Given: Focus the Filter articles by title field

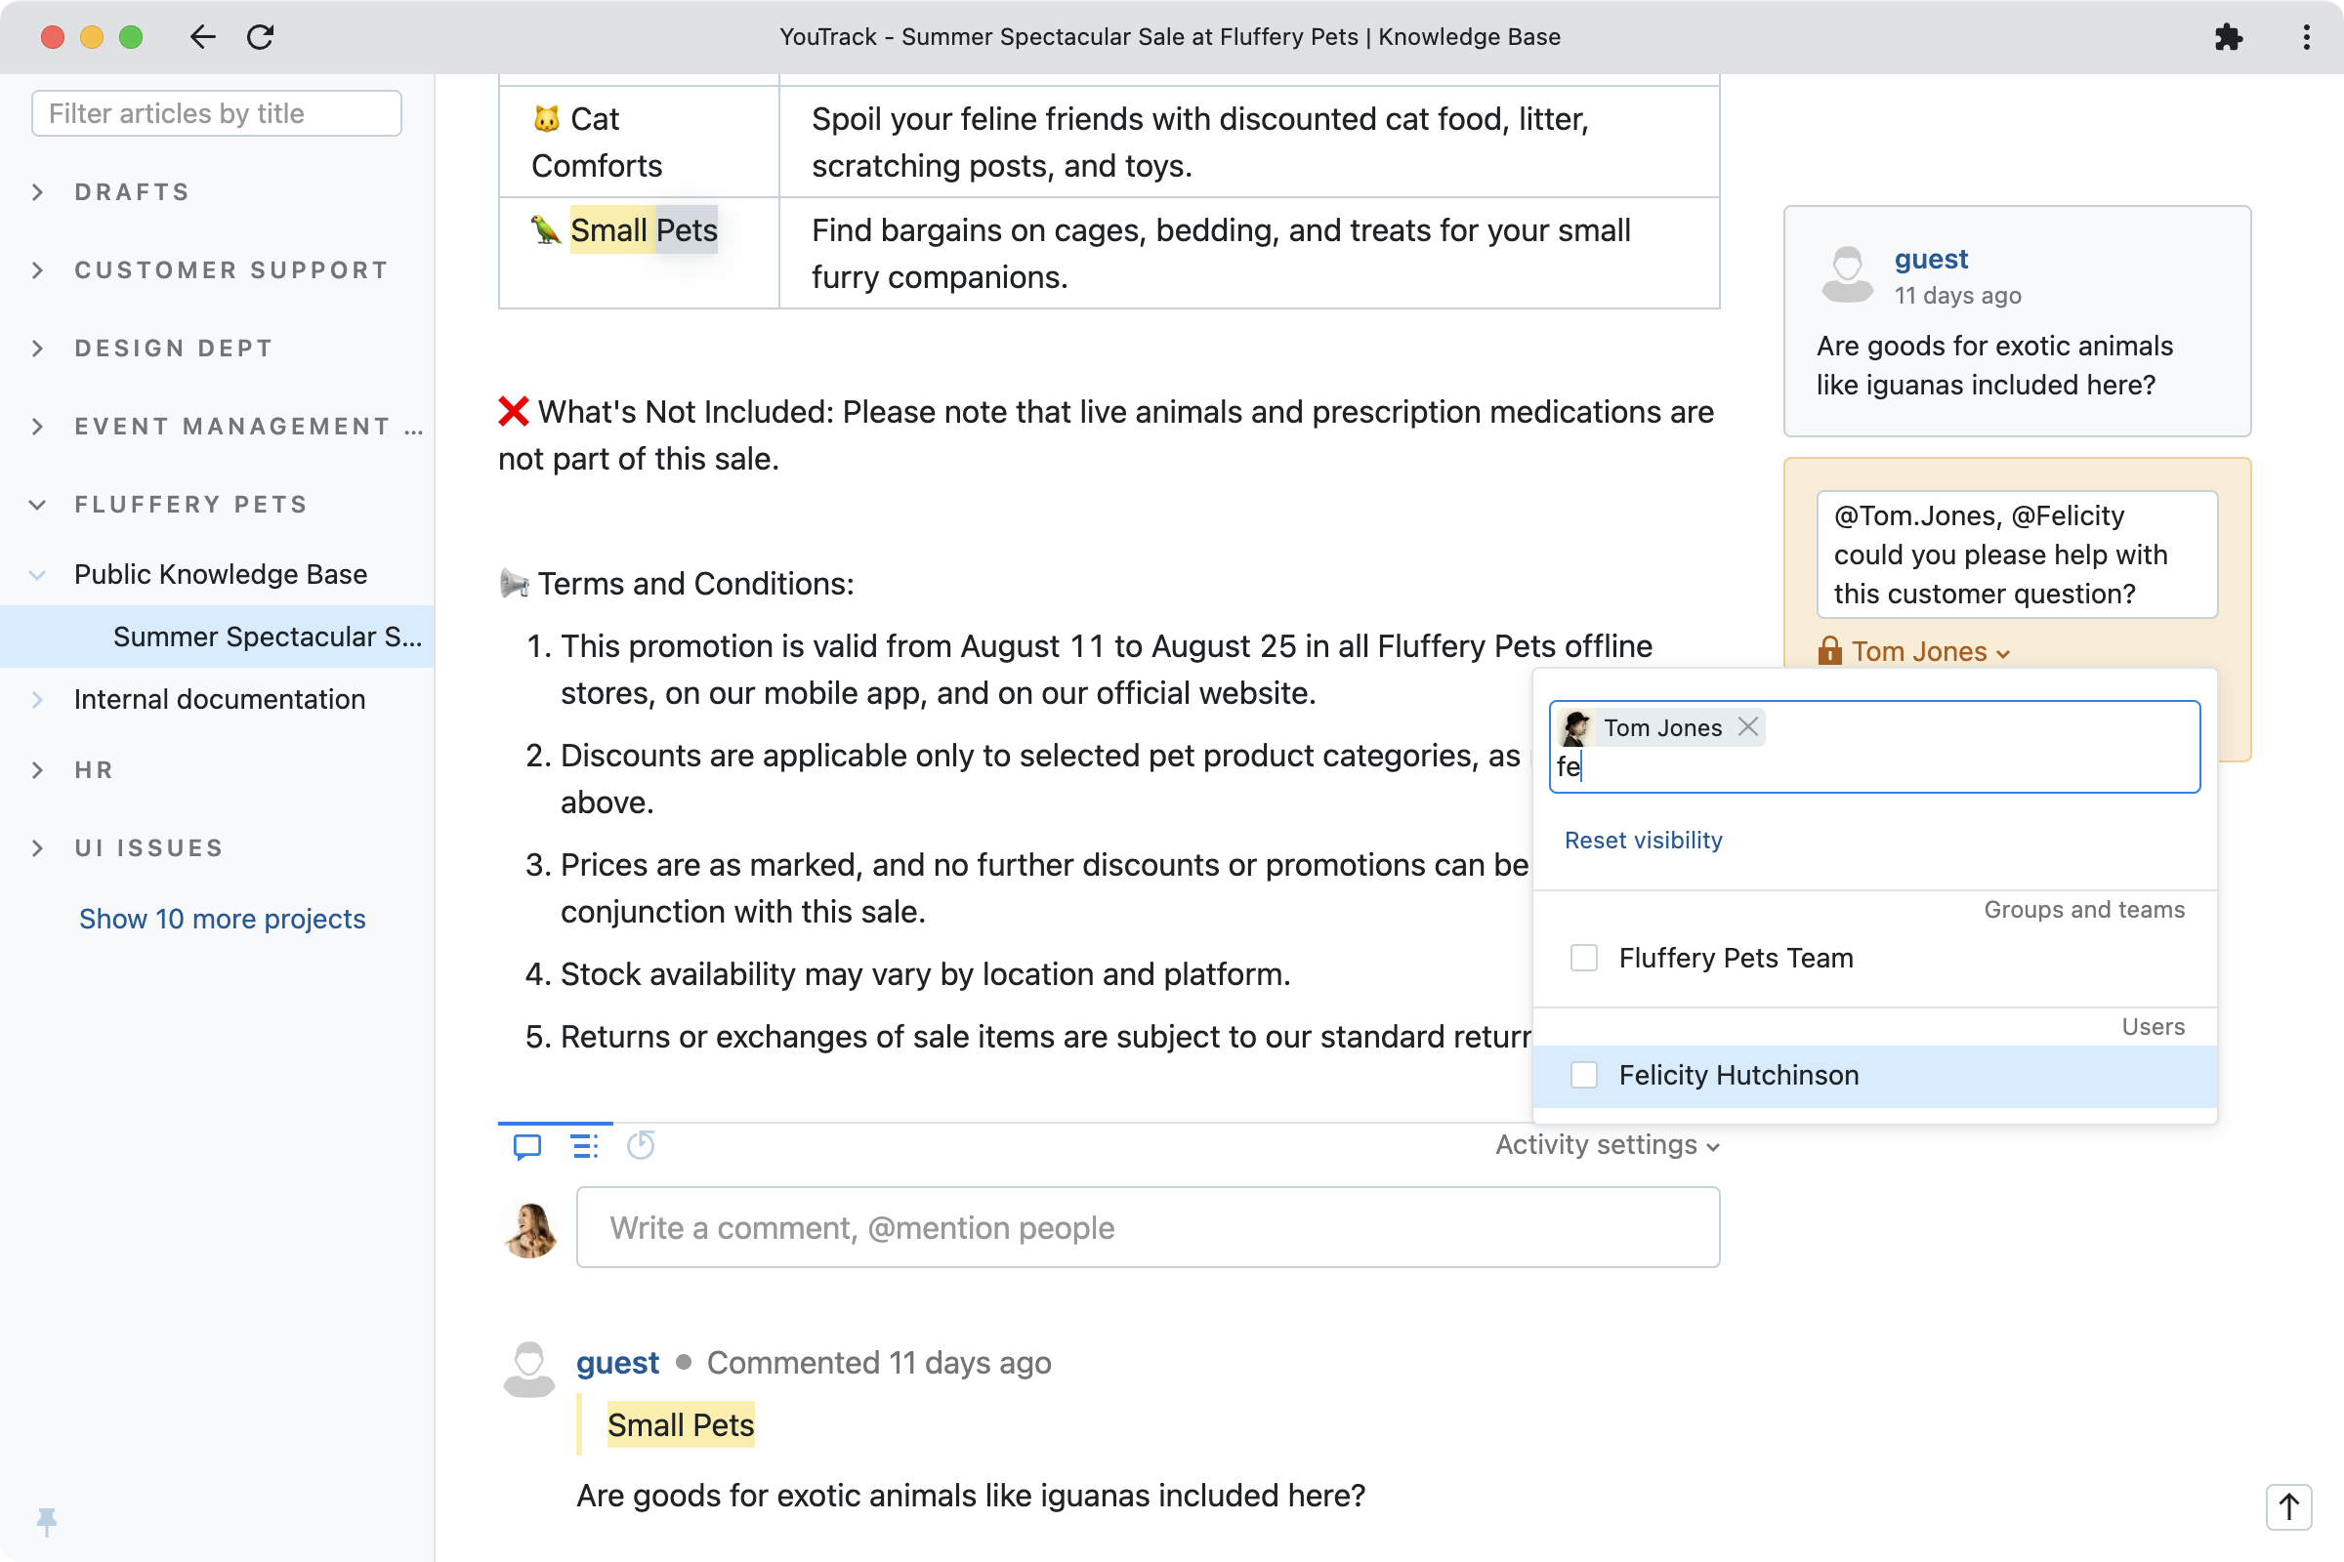Looking at the screenshot, I should [216, 112].
